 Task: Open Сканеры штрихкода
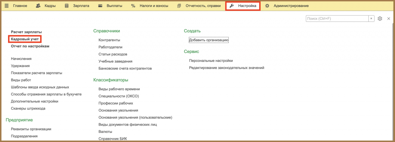coord(28,109)
